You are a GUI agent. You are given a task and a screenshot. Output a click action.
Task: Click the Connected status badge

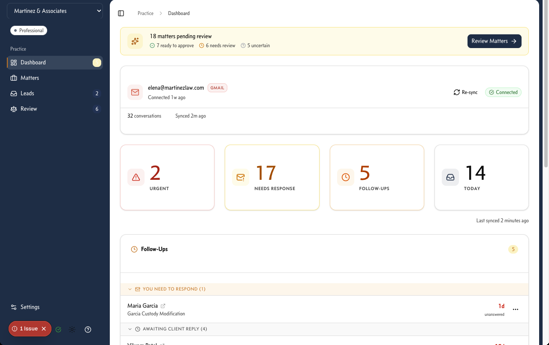pyautogui.click(x=503, y=92)
